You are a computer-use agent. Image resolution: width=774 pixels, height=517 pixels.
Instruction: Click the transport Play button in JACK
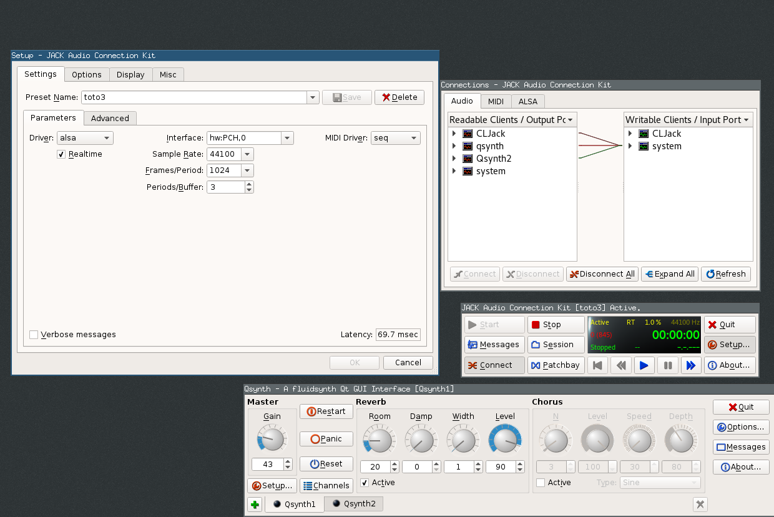(644, 365)
